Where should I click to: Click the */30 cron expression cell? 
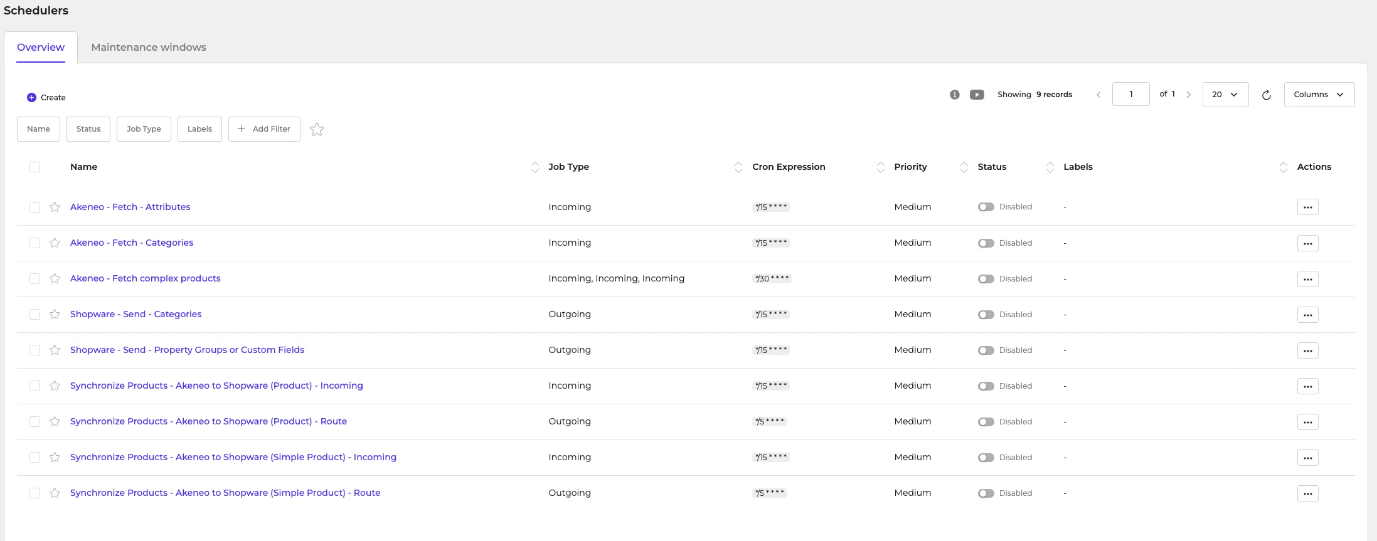pos(772,278)
